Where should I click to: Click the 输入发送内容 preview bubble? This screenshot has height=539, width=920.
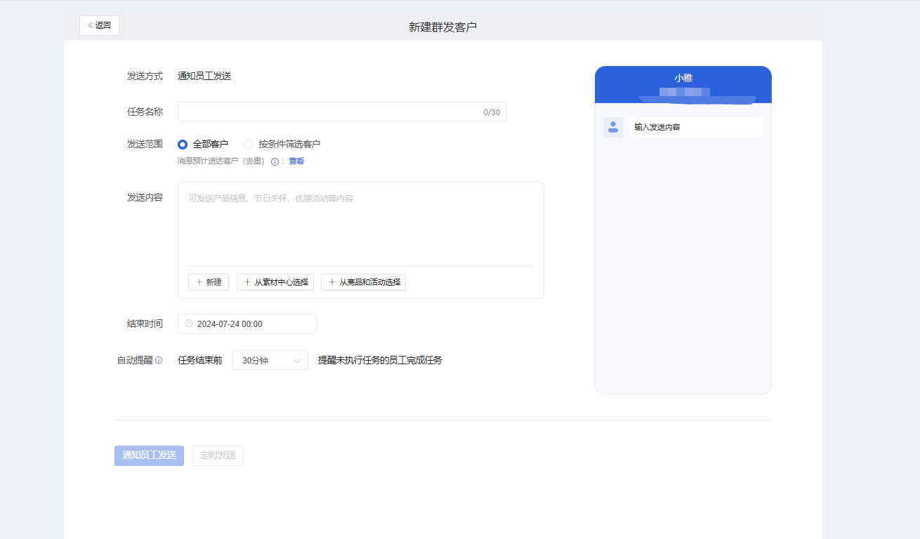click(695, 127)
